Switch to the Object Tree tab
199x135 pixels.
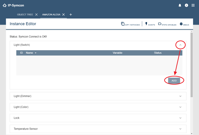tap(25, 14)
